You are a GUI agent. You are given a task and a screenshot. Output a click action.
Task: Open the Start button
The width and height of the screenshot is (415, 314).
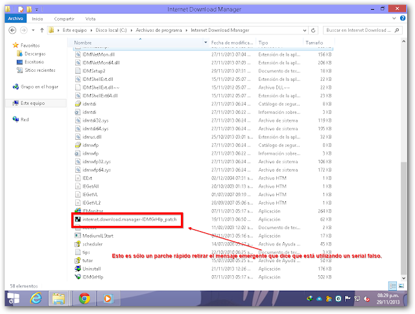pyautogui.click(x=13, y=298)
